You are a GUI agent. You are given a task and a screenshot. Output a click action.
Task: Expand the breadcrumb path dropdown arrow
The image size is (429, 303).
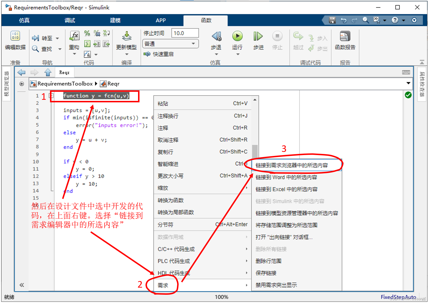(408, 83)
